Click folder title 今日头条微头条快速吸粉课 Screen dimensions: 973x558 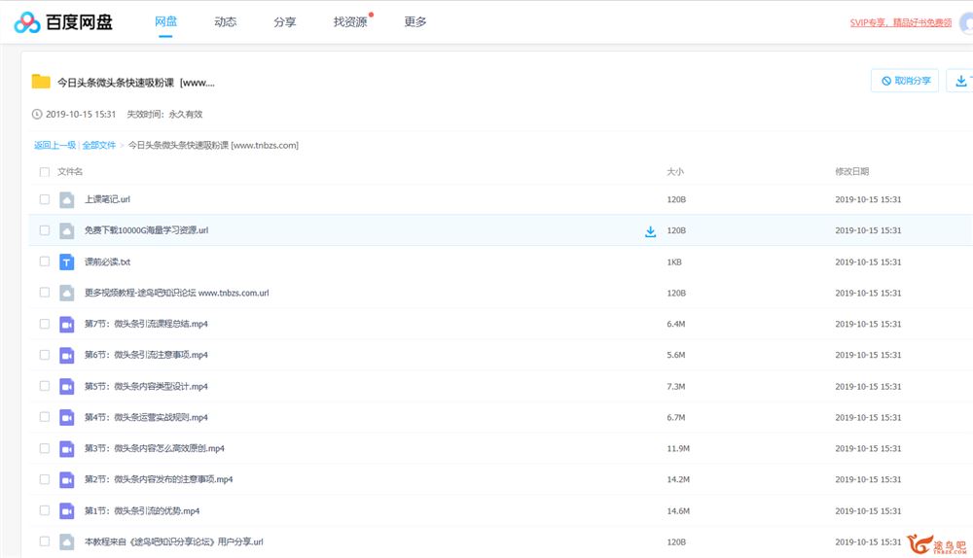coord(136,83)
